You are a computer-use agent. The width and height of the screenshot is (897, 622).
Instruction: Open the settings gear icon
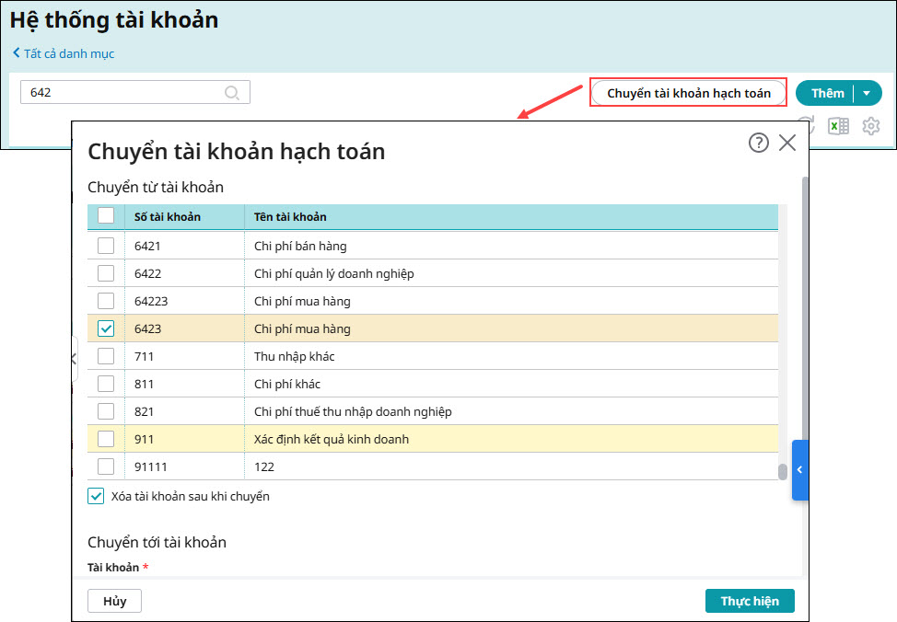coord(871,127)
